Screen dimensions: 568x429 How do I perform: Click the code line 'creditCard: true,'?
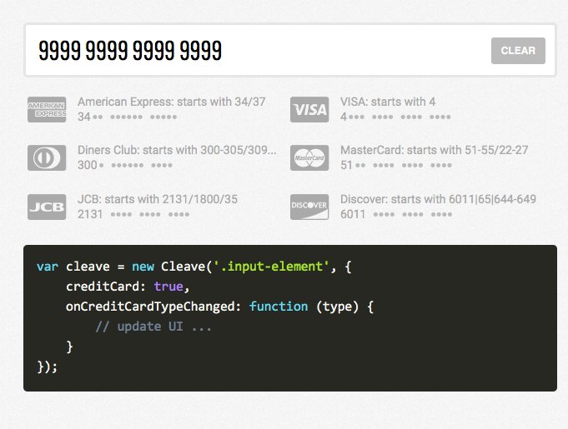pos(128,287)
